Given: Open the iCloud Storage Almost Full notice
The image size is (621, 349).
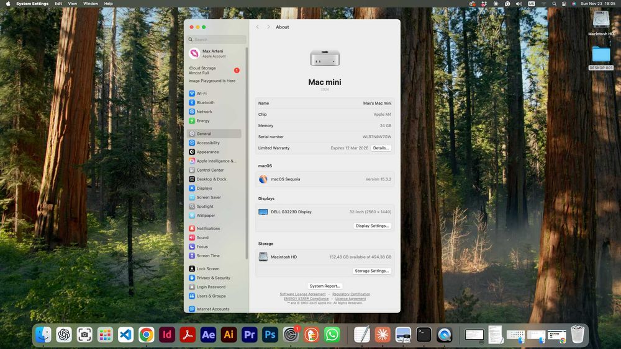Looking at the screenshot, I should click(x=214, y=70).
